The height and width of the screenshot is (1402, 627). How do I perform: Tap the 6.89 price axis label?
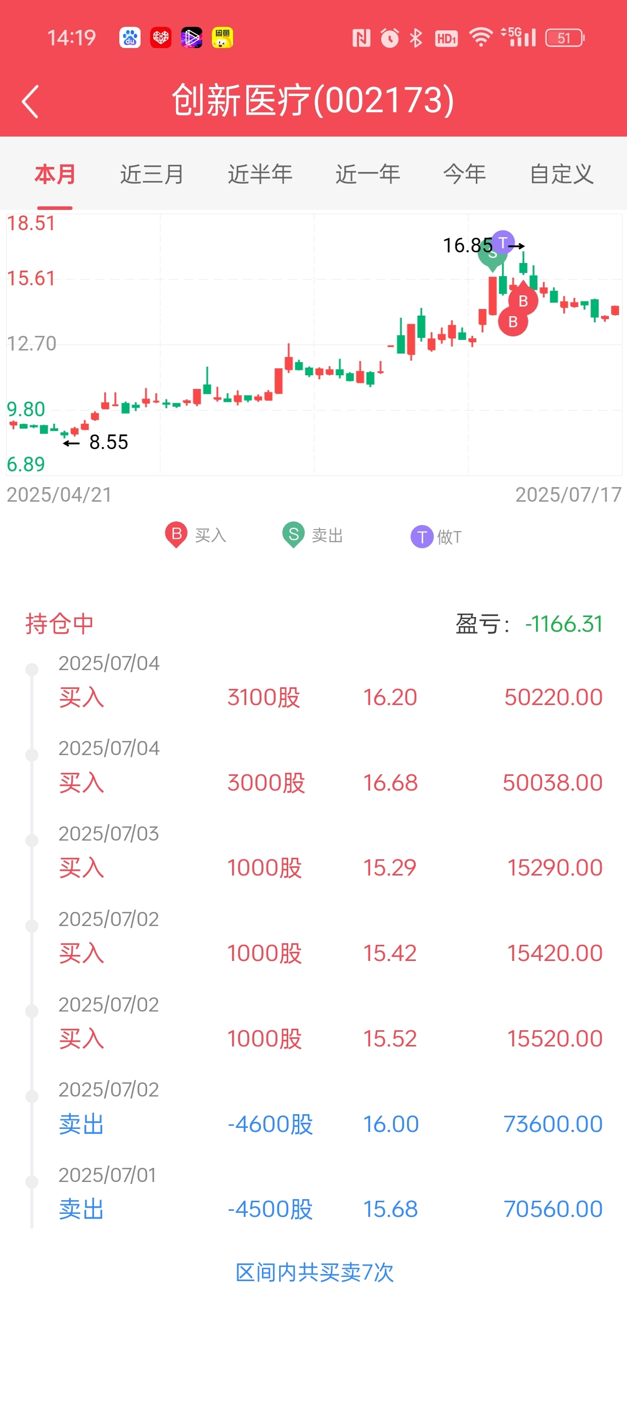26,464
